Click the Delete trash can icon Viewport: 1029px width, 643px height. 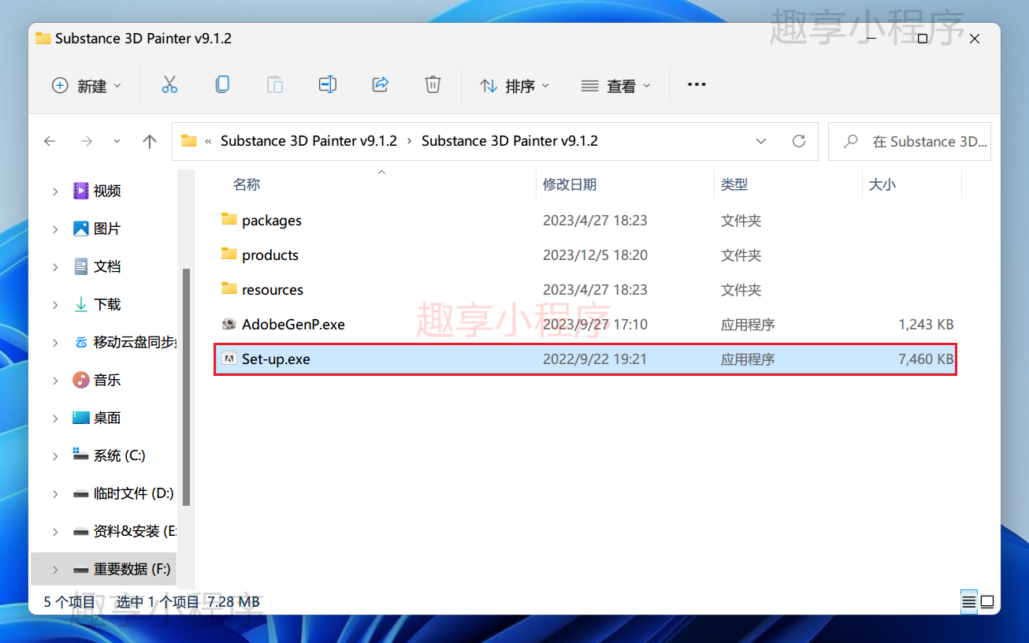coord(433,84)
